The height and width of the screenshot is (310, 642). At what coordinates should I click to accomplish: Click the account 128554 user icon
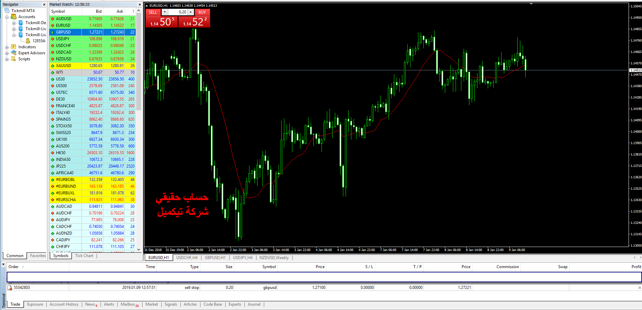pyautogui.click(x=28, y=41)
